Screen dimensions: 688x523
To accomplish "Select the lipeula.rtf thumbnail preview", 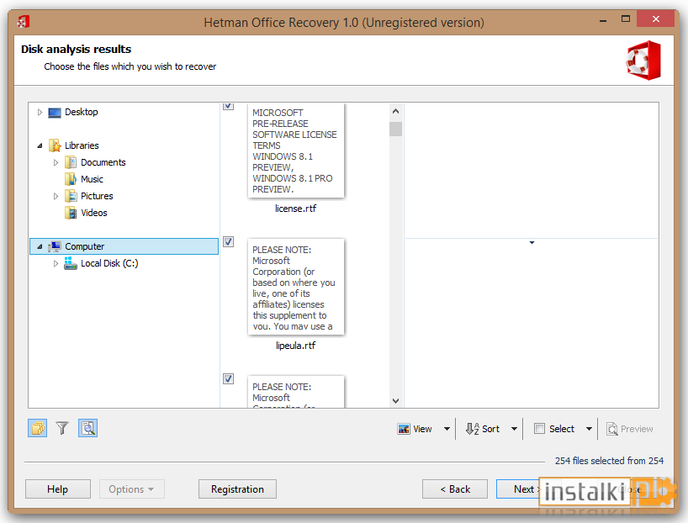I will [x=296, y=287].
